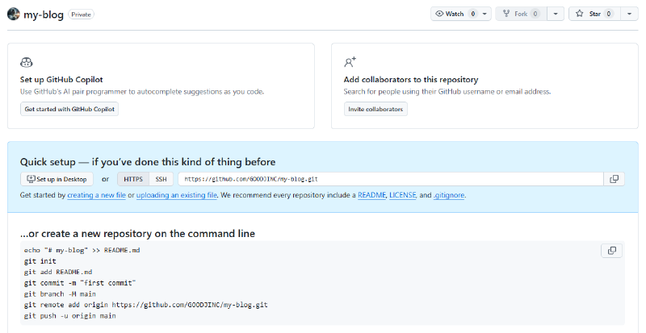This screenshot has width=646, height=333.
Task: Click Set up in Desktop button
Action: tap(57, 179)
